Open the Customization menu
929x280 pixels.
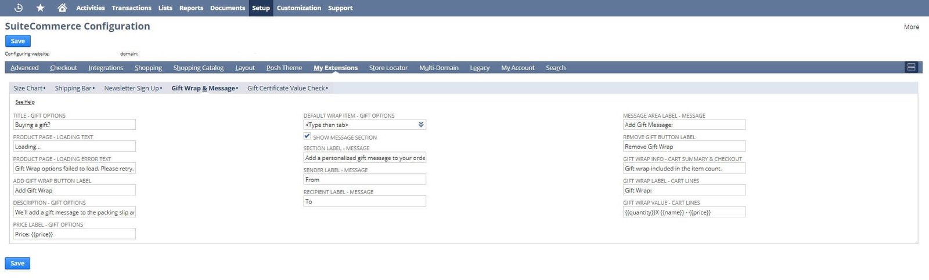pos(298,8)
